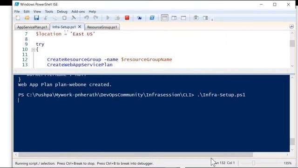Show the command add-on toolbar icon
The image size is (298, 168).
point(205,18)
